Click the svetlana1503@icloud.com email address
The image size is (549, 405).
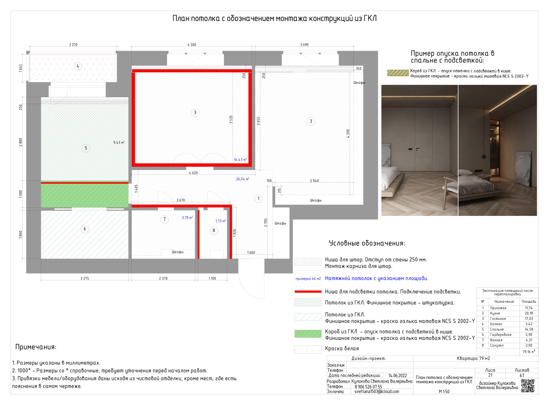pyautogui.click(x=376, y=392)
